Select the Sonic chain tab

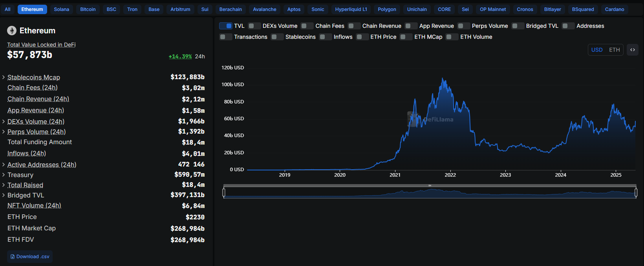[x=318, y=9]
